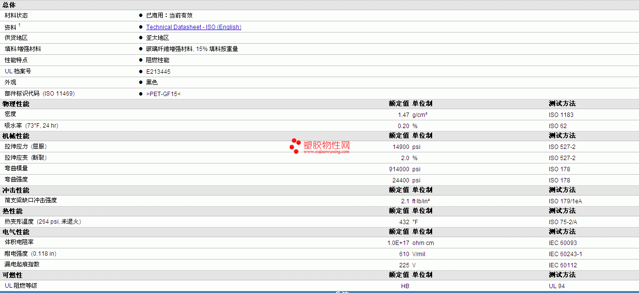Click the 填料/增强材料 label

pos(23,49)
